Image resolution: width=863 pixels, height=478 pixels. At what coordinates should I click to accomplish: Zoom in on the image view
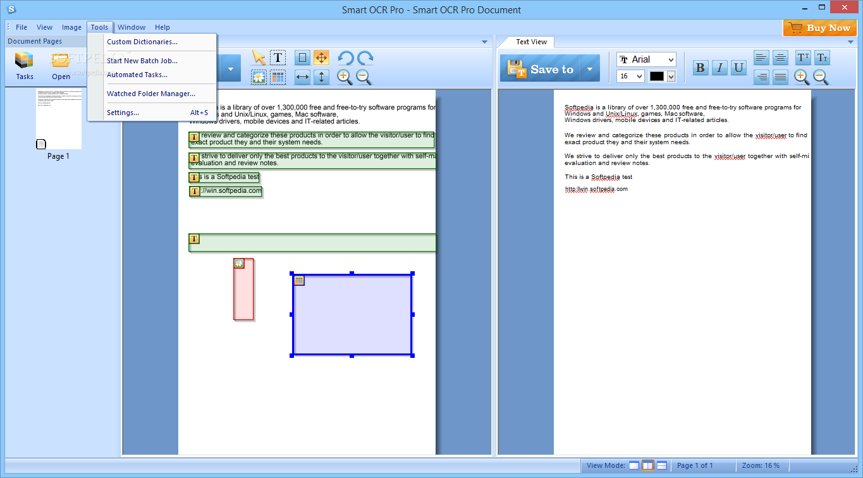pos(345,77)
